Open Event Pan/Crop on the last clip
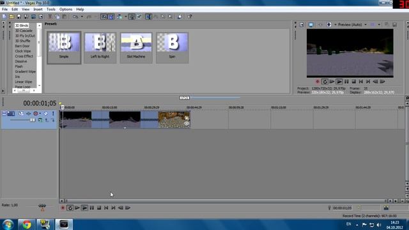The height and width of the screenshot is (230, 409). point(187,118)
